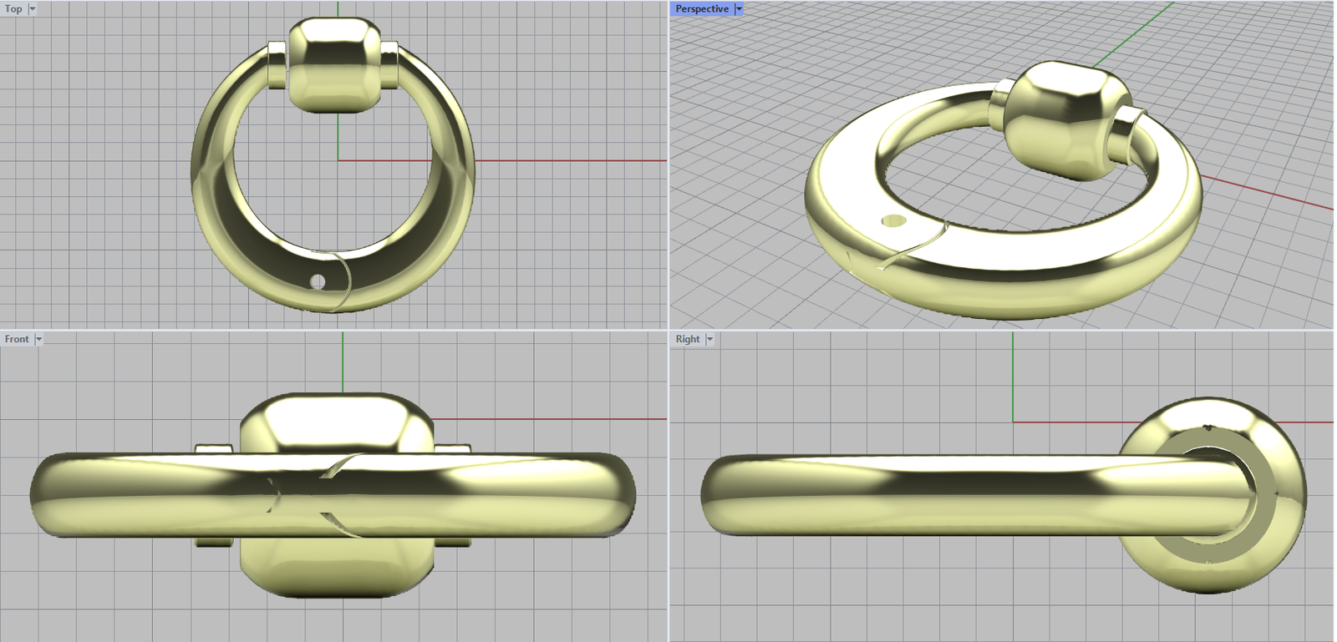The height and width of the screenshot is (642, 1337).
Task: Open the Right viewport dropdown arrow
Action: [x=709, y=340]
